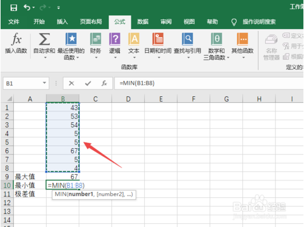Click the 自动求和 sigma icon

(44, 39)
